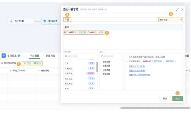The height and width of the screenshot is (114, 191).
Task: Select the 字段设置 flow node
Action: [x=51, y=21]
